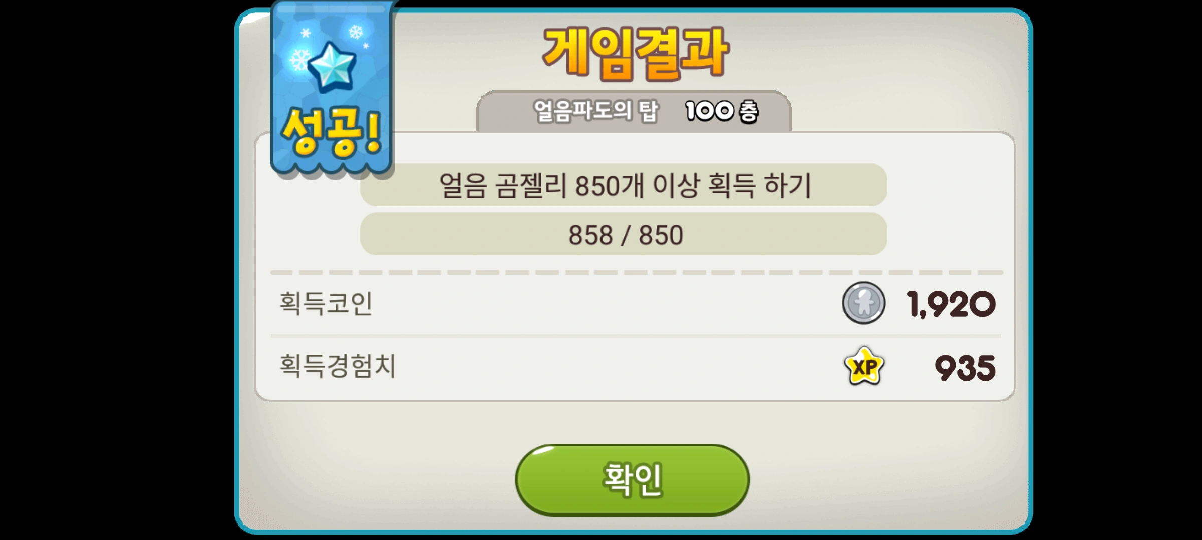Click the 획득경험치 reward row

click(636, 367)
